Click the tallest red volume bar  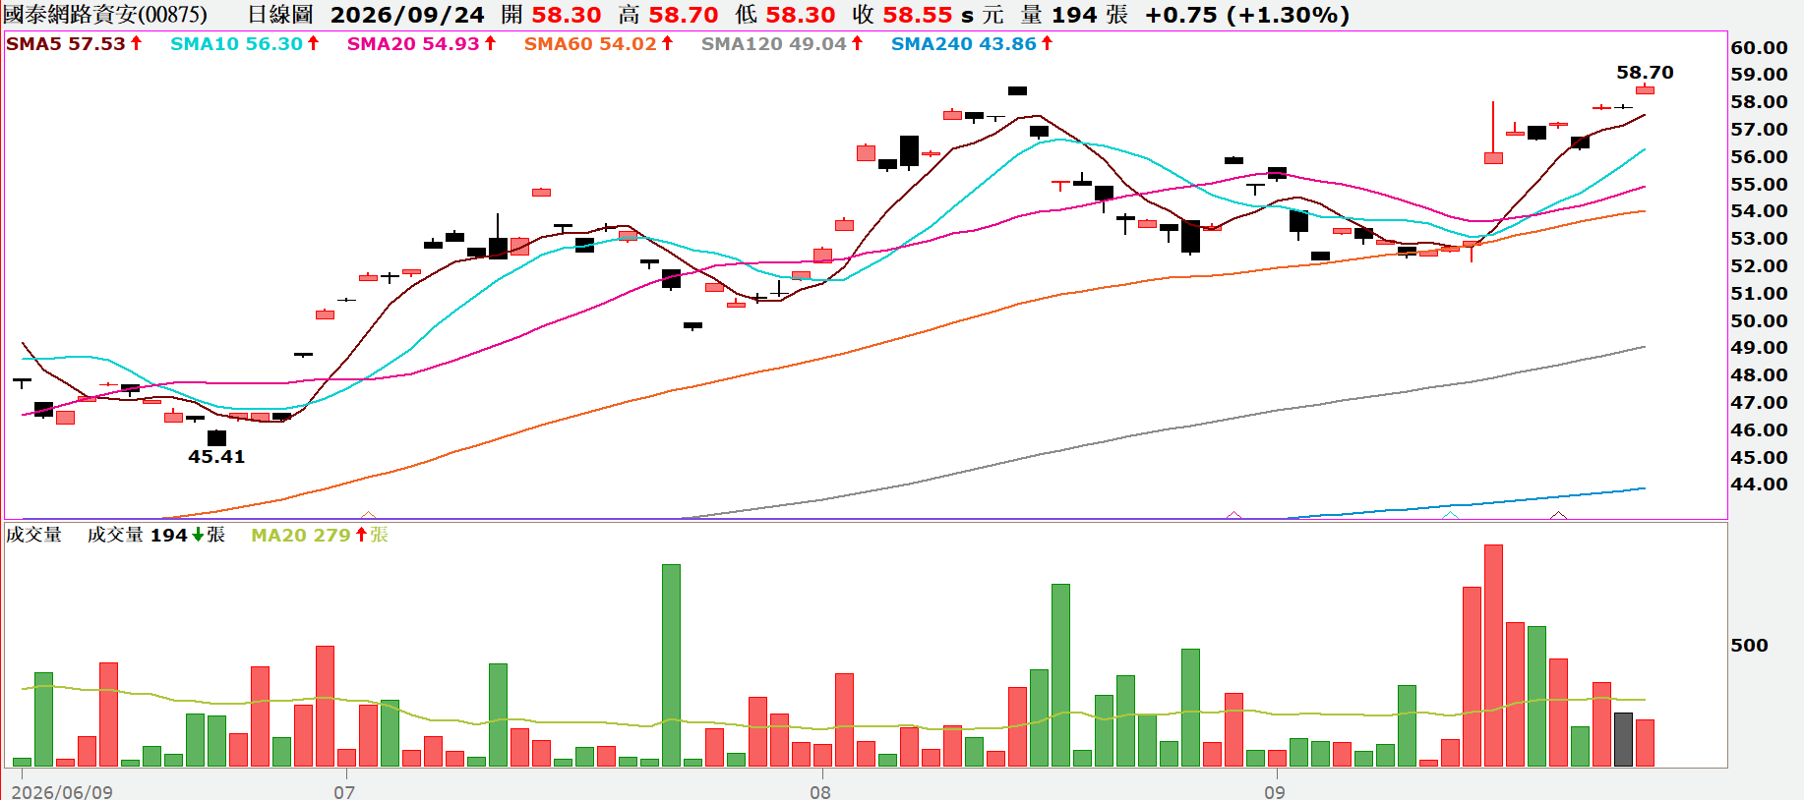1493,656
